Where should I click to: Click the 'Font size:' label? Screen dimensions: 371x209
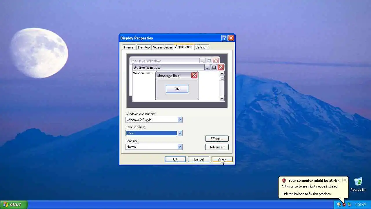(x=132, y=141)
